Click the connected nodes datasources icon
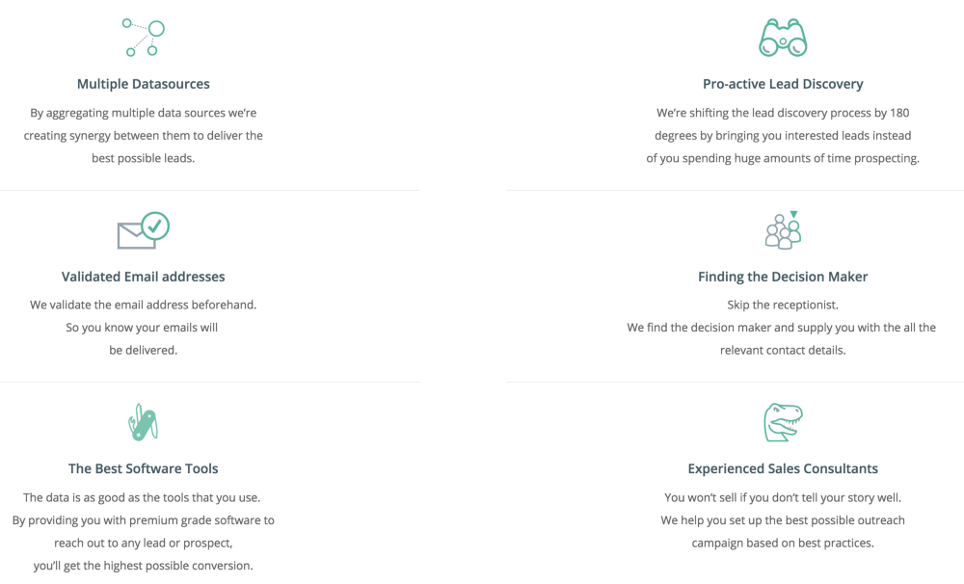Viewport: 964px width, 584px height. [x=144, y=38]
